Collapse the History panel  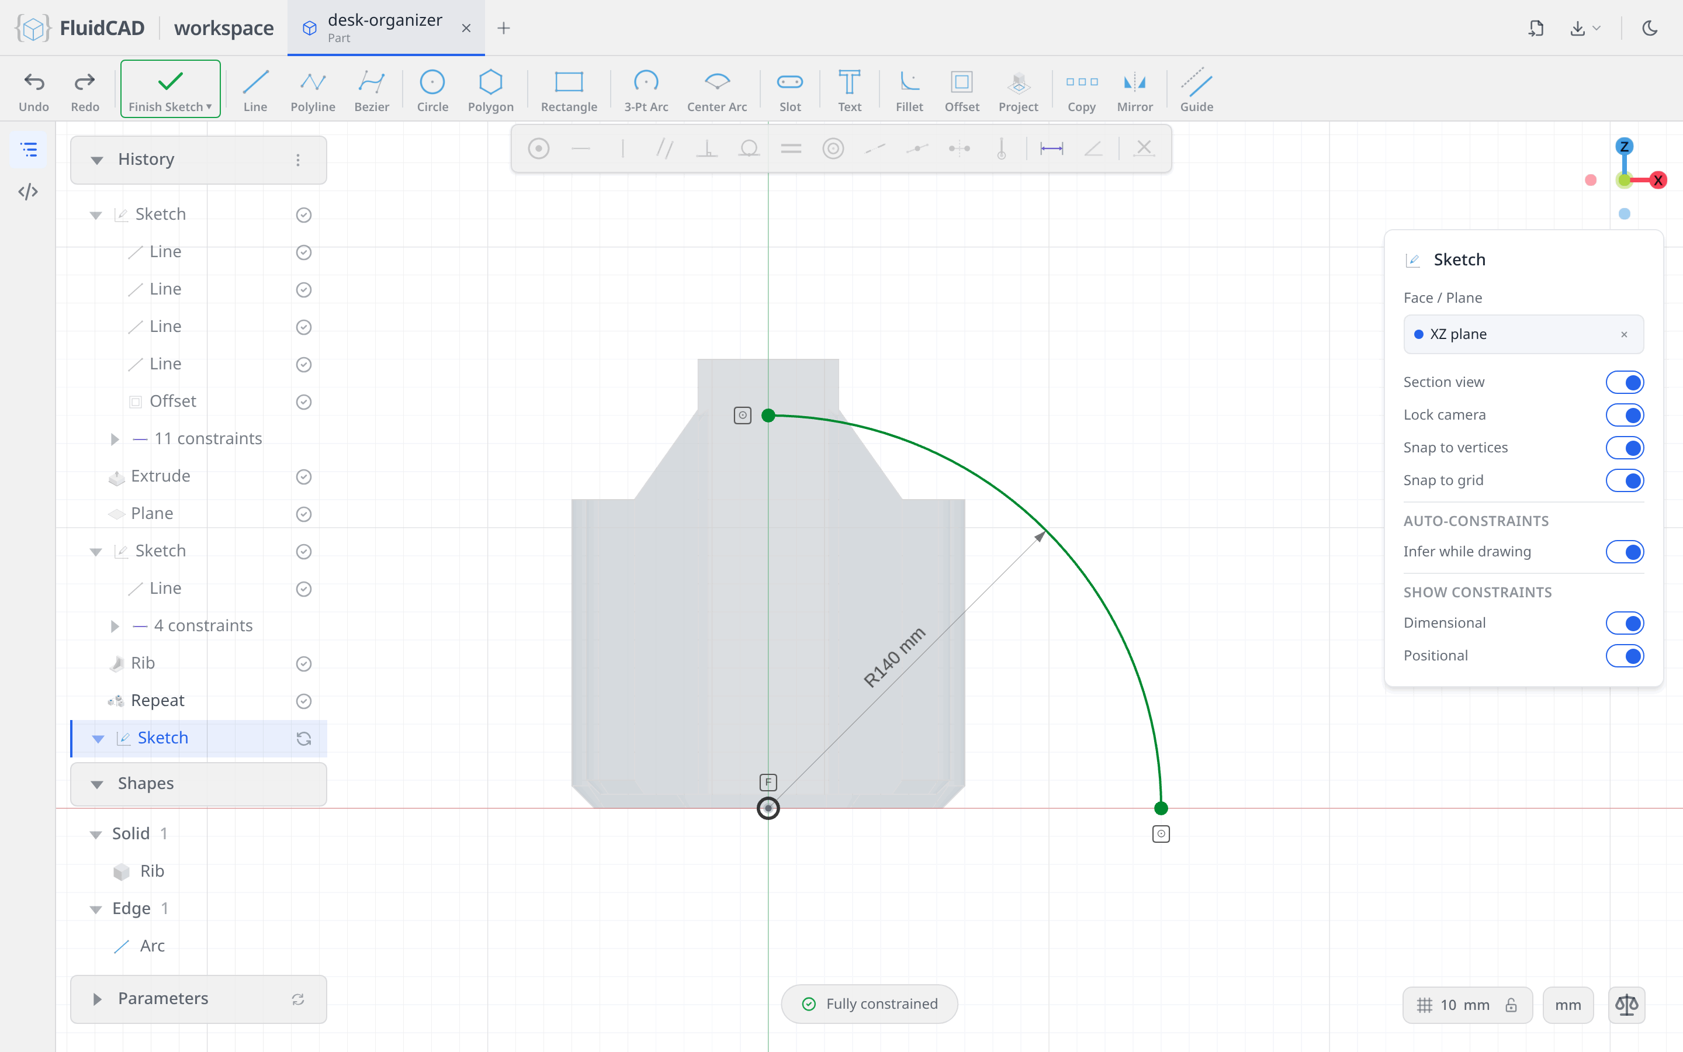point(96,160)
